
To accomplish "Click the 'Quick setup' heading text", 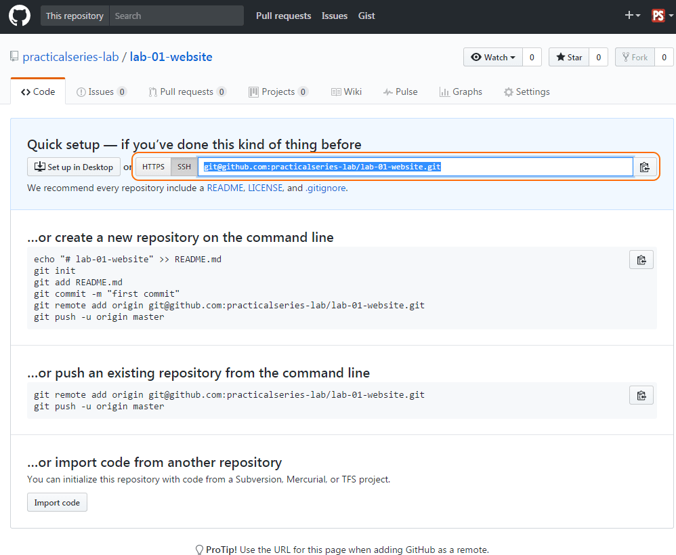I will 194,144.
